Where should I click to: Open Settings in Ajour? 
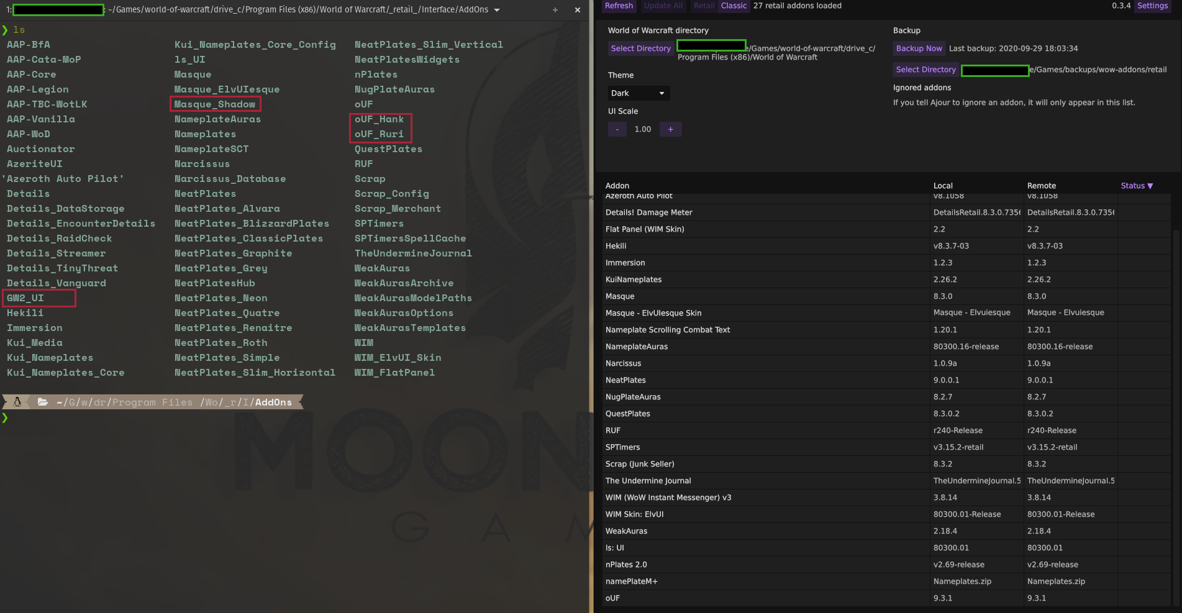[1152, 6]
